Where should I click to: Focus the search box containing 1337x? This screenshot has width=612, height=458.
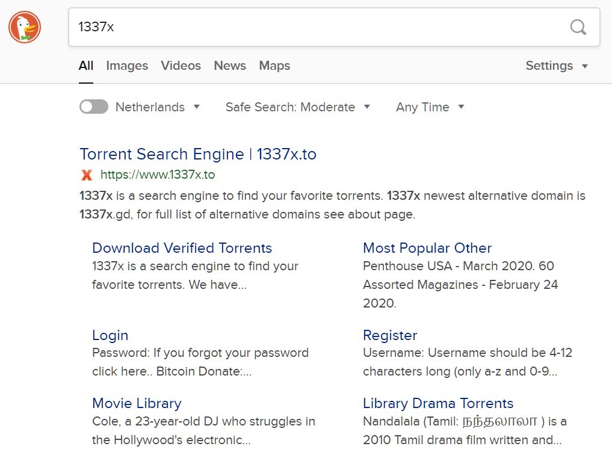tap(334, 27)
